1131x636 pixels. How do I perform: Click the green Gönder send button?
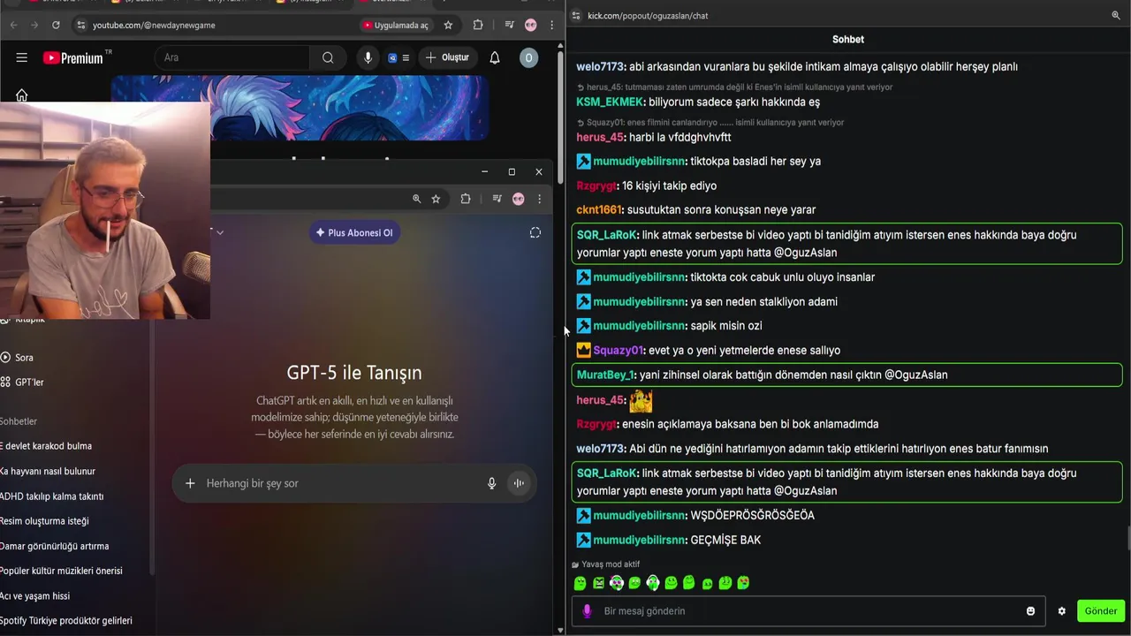pos(1101,611)
